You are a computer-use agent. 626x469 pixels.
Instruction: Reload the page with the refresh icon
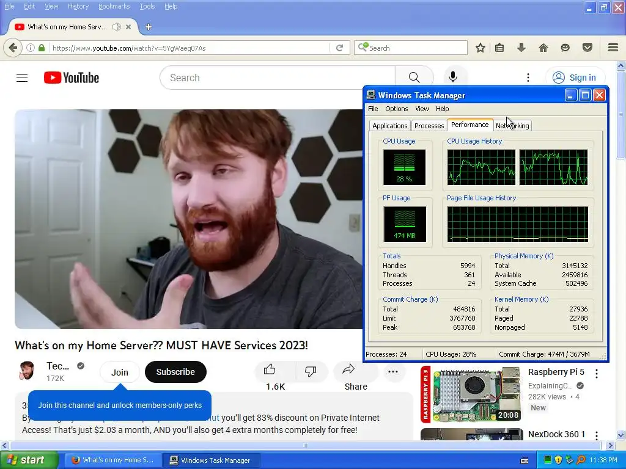pyautogui.click(x=339, y=48)
